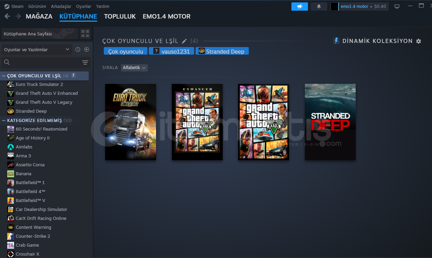This screenshot has height=258, width=432.
Task: Open the Oyunlar ve Yazılımlar dropdown
Action: [37, 49]
